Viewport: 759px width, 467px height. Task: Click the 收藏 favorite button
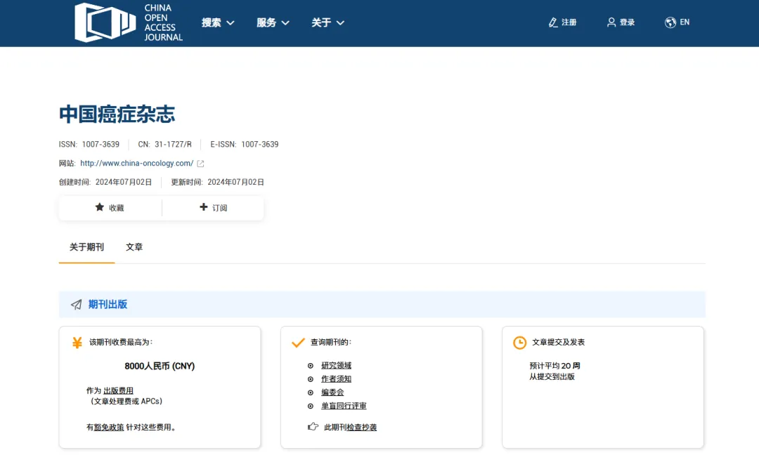(x=110, y=208)
